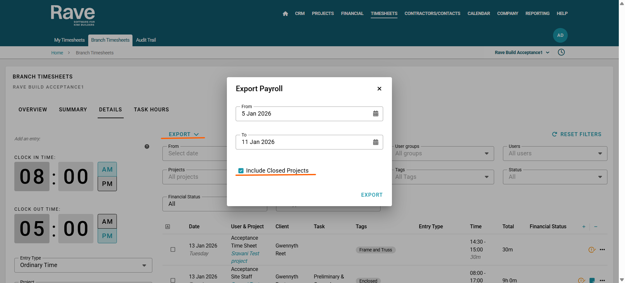Set clock out time to AM
Viewport: 625px width, 283px height.
point(107,221)
